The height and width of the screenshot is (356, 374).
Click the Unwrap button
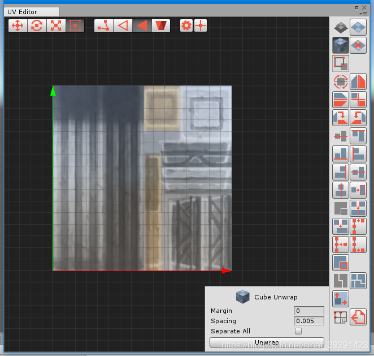coord(267,342)
